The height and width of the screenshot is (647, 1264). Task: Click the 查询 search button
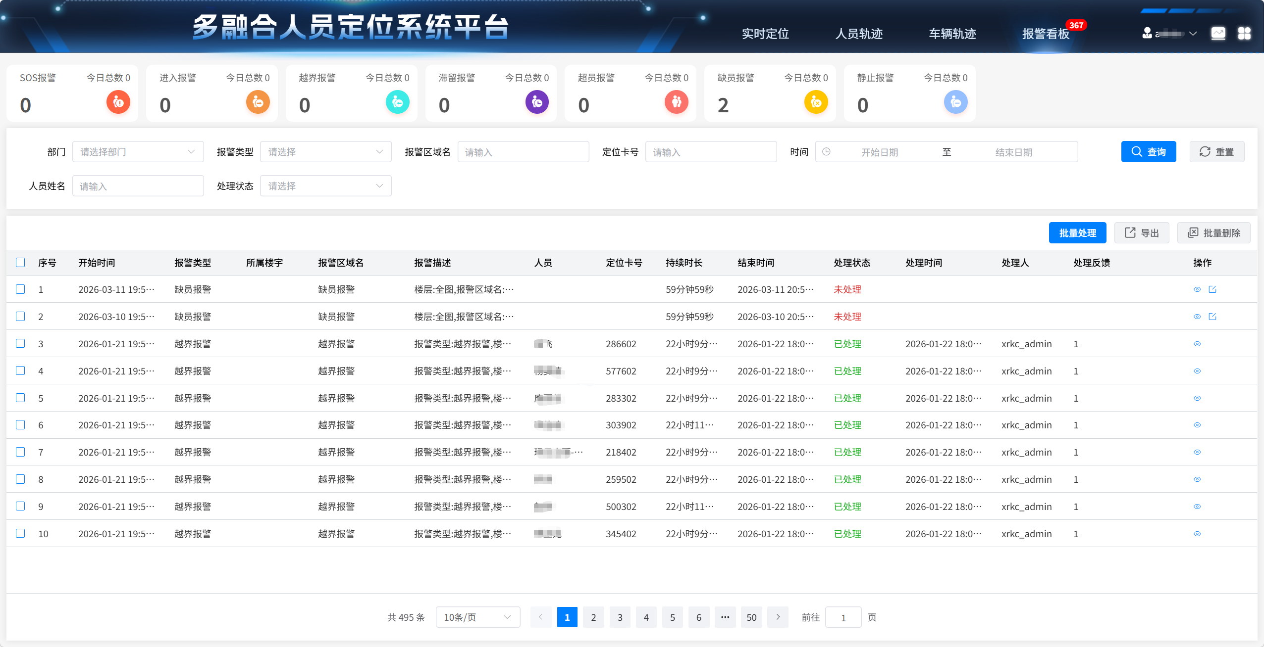pos(1148,152)
